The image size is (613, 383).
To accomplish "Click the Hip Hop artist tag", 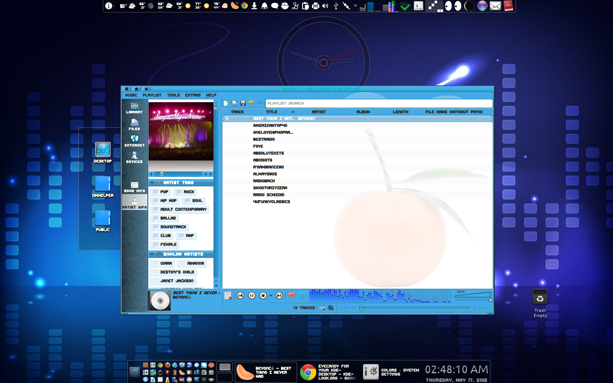I will 165,201.
